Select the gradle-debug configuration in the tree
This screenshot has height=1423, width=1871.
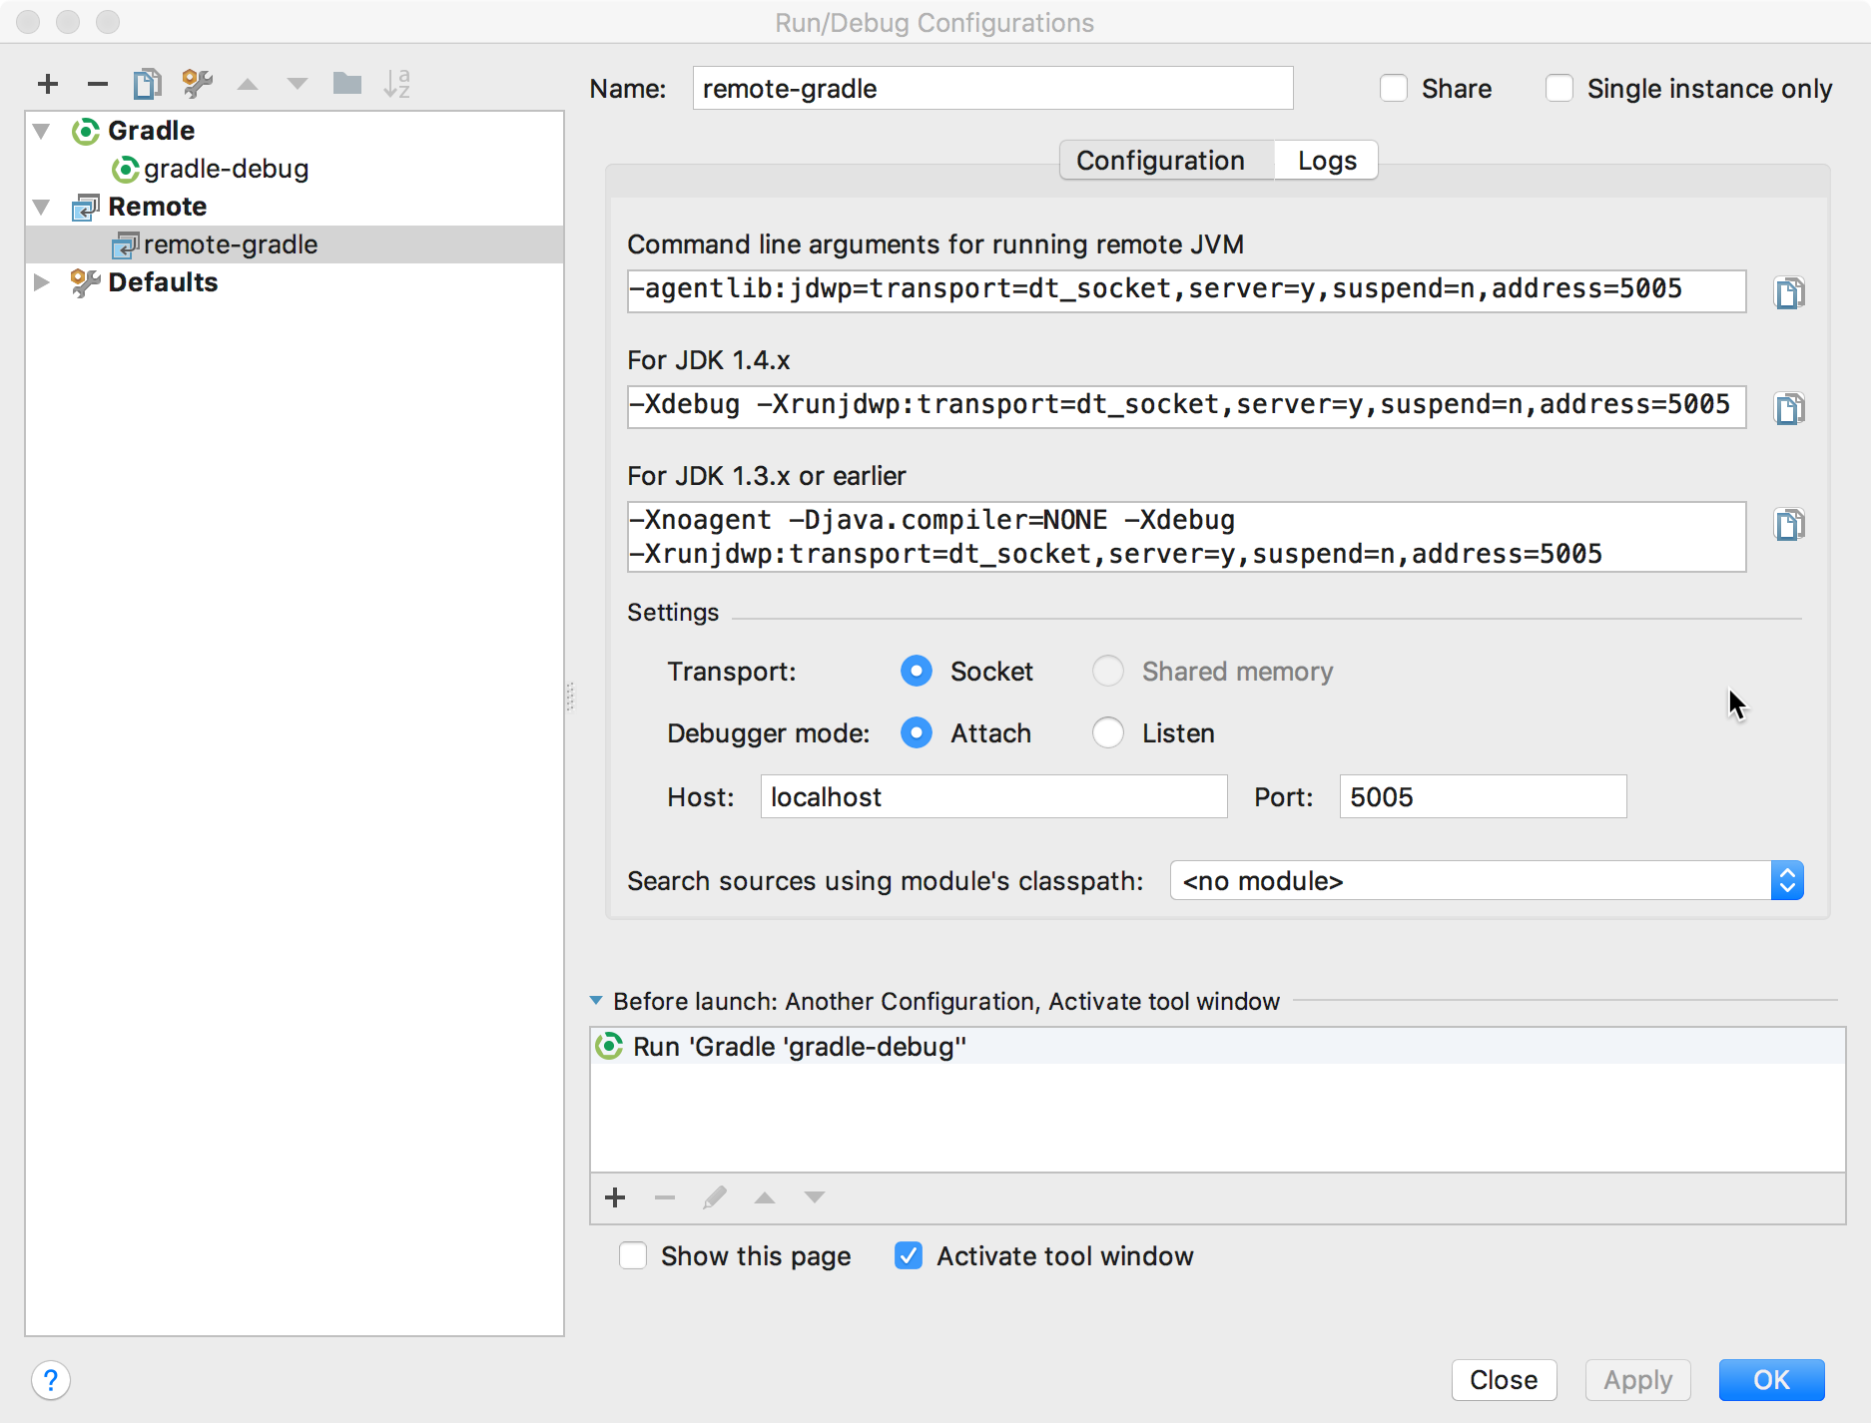pyautogui.click(x=226, y=169)
